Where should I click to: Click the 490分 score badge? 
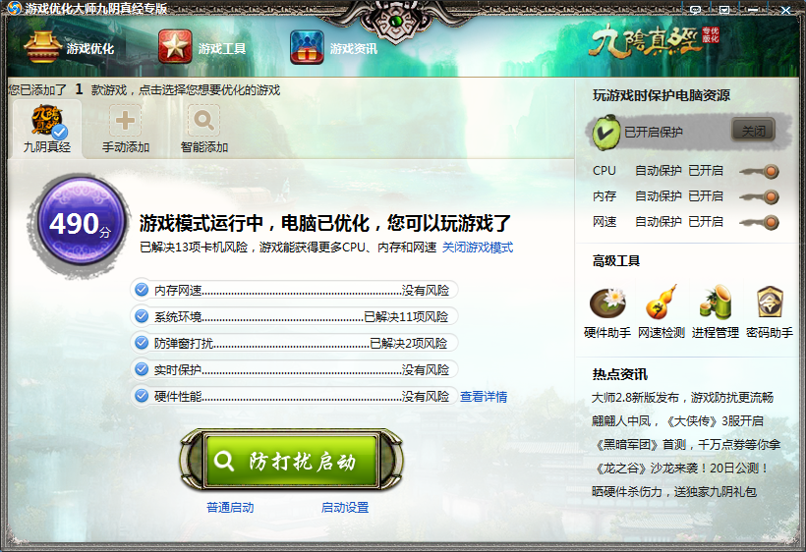click(x=82, y=222)
